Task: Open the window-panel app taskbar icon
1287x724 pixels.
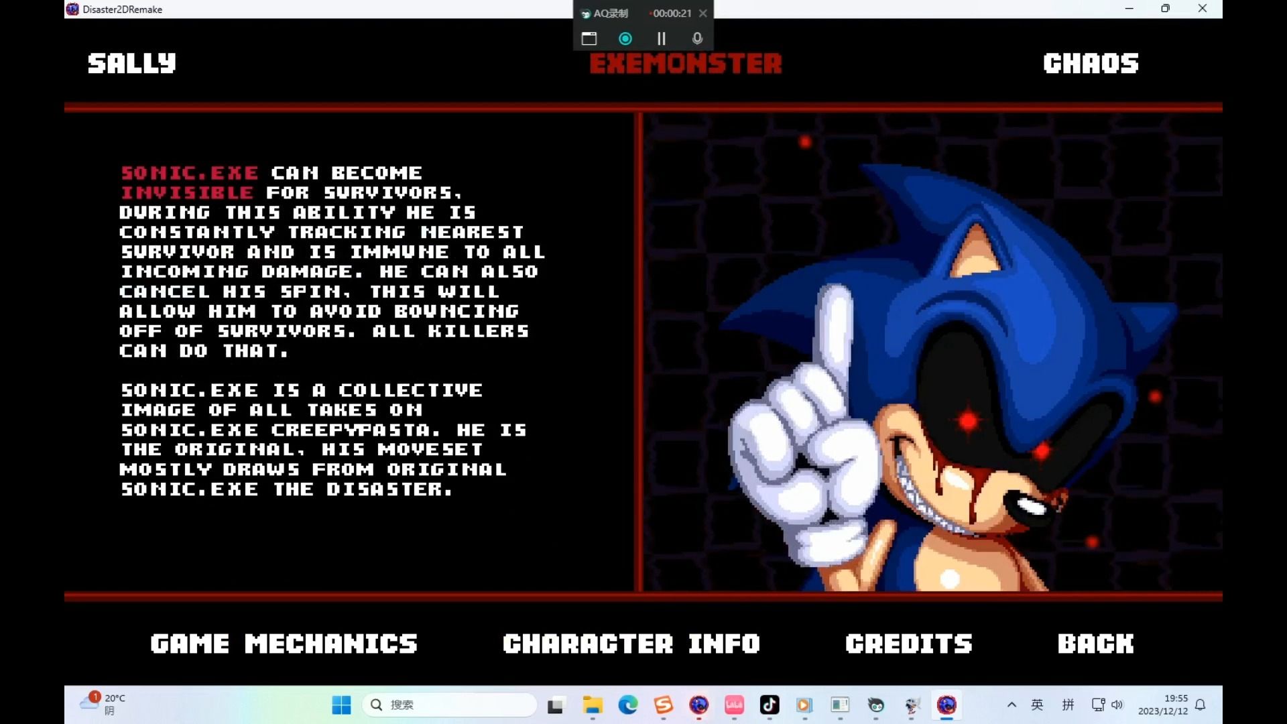Action: [840, 705]
